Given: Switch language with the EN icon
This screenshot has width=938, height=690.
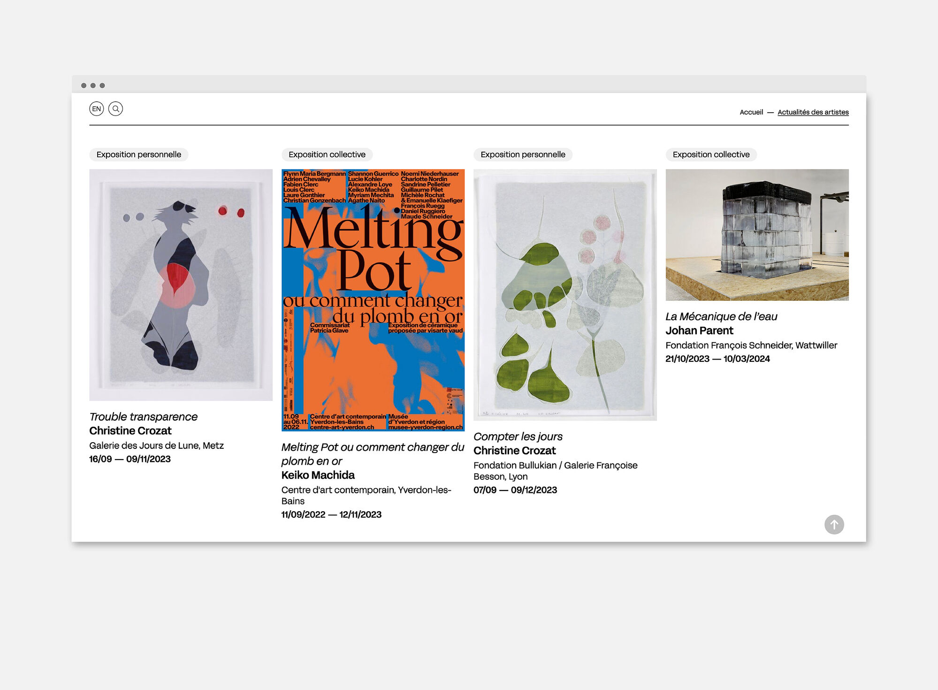Looking at the screenshot, I should [96, 109].
